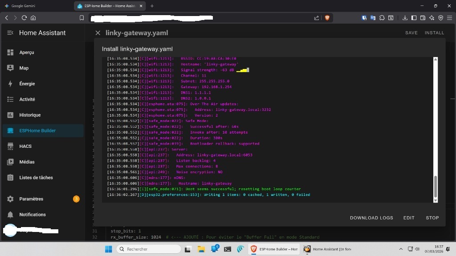Collapse the Home Assistant sidebar menu

click(10, 33)
